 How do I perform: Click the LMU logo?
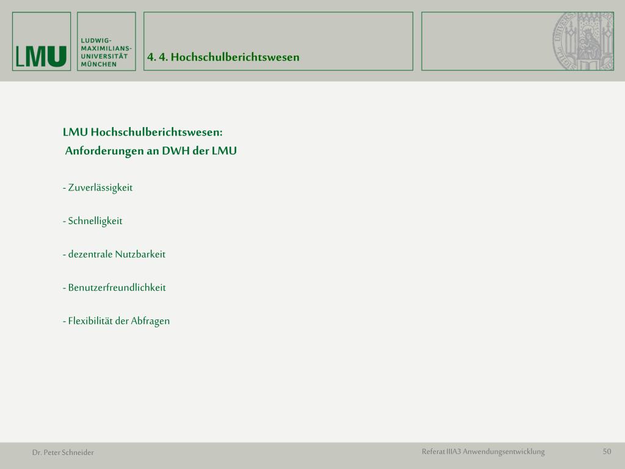click(x=42, y=42)
